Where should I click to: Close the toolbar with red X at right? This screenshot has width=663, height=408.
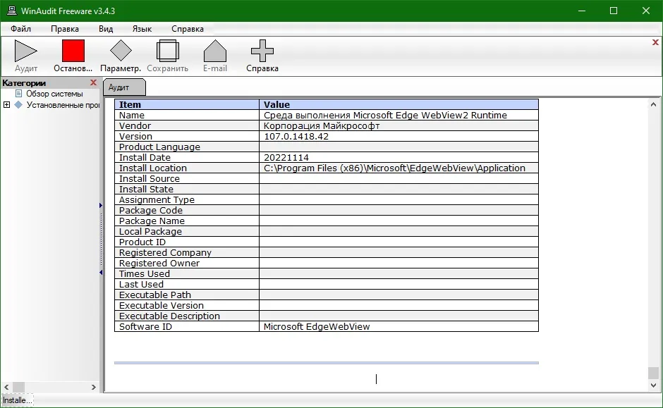coord(655,42)
